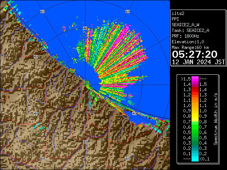This screenshot has height=170, width=227.
Task: Click the 'PRF: 1800Hz' value
Action: coord(186,36)
